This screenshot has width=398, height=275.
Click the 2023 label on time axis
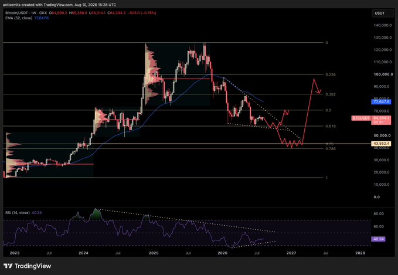click(x=15, y=253)
